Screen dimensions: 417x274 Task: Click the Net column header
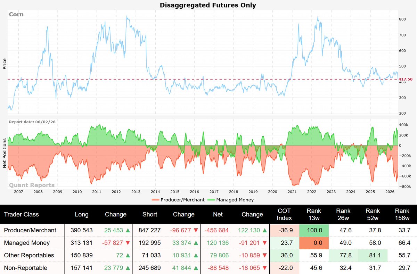click(x=218, y=214)
